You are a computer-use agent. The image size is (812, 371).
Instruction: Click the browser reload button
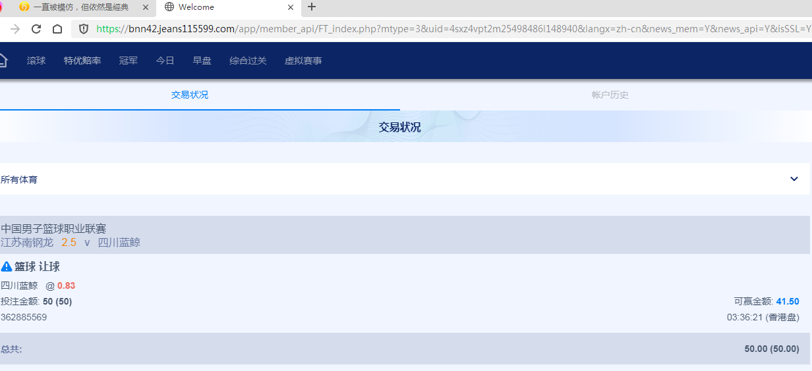pos(36,29)
